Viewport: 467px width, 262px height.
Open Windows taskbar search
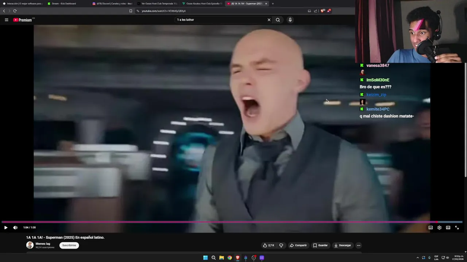coord(213,258)
